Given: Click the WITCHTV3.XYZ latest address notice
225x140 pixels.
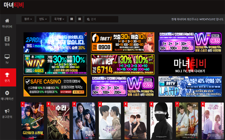Looking at the screenshot, I should tap(197, 19).
